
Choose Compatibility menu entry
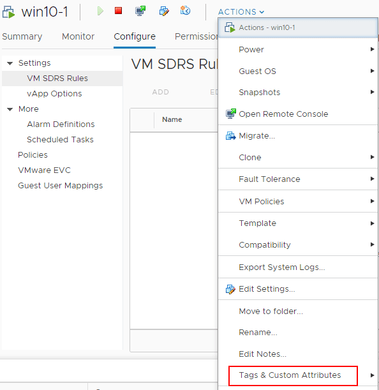click(x=298, y=244)
